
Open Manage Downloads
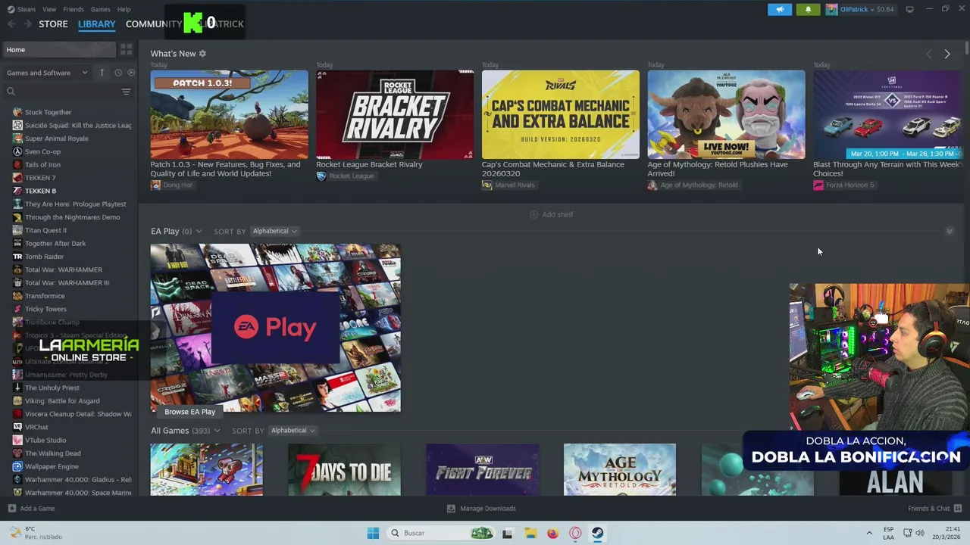[481, 509]
